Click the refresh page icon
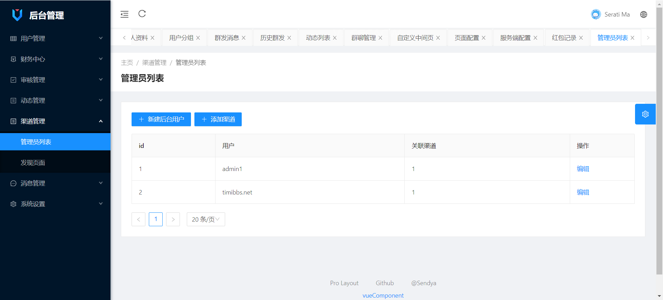 (x=142, y=14)
